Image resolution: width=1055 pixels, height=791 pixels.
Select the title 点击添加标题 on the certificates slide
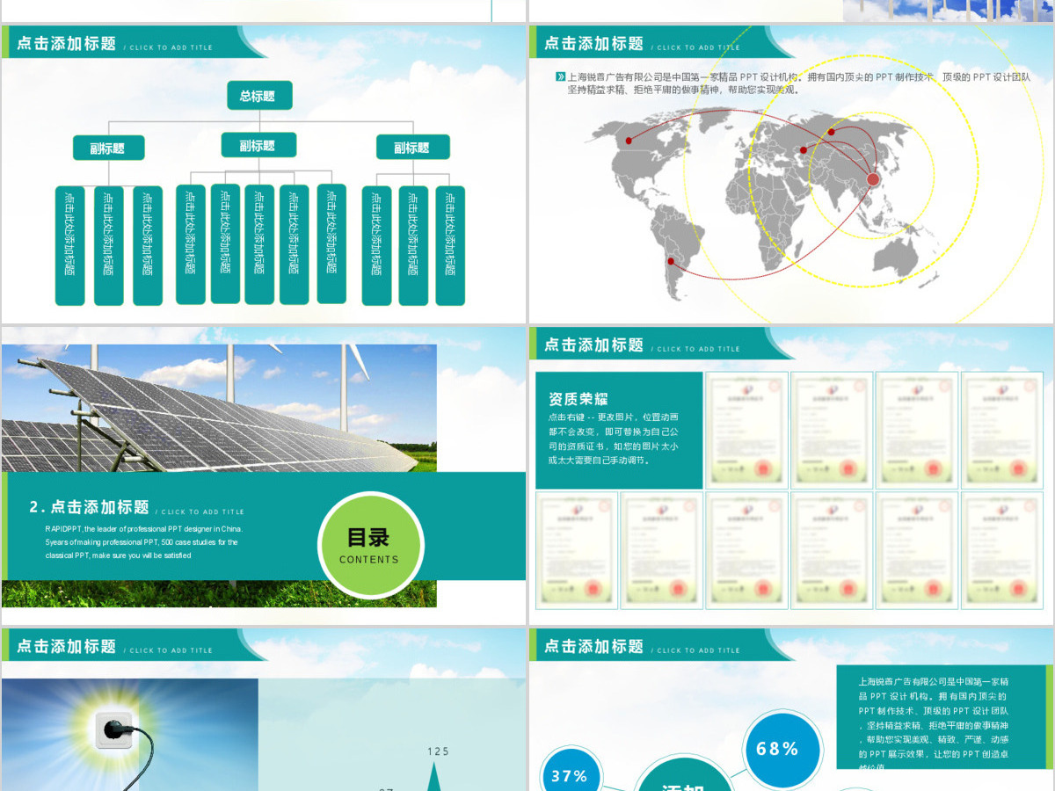coord(594,345)
